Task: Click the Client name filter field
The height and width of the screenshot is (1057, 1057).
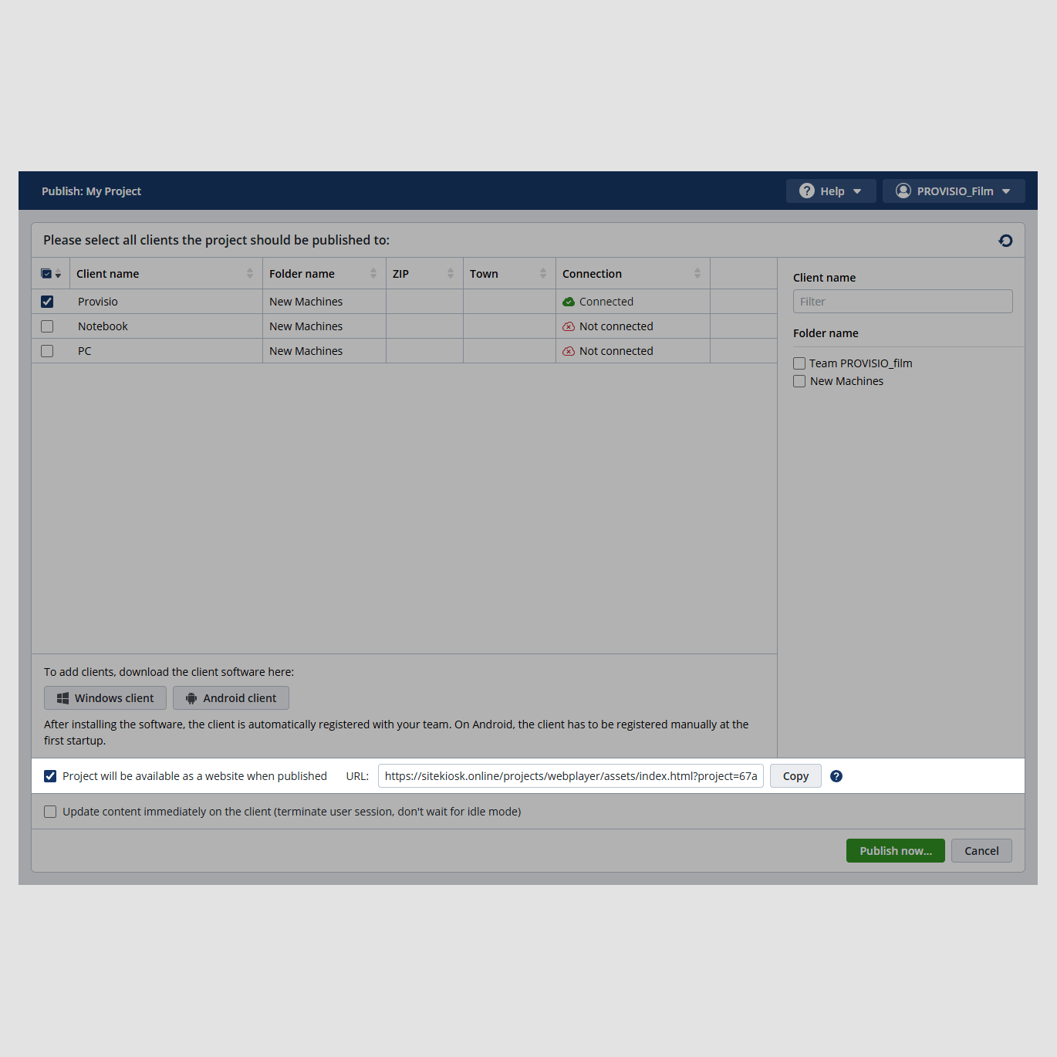Action: [902, 302]
